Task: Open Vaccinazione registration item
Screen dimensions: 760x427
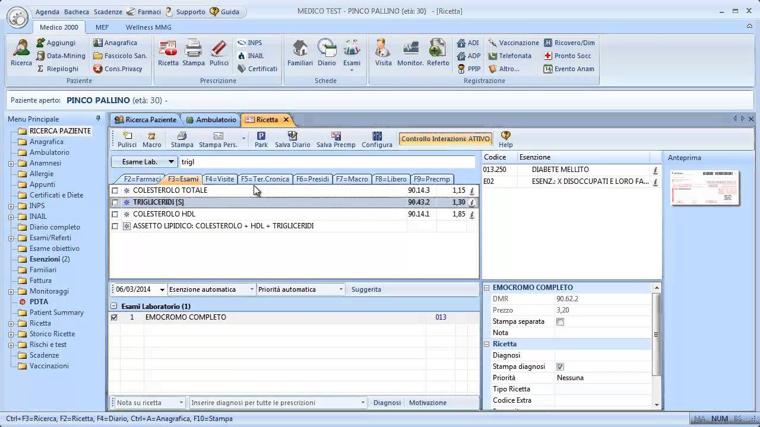Action: coord(514,43)
